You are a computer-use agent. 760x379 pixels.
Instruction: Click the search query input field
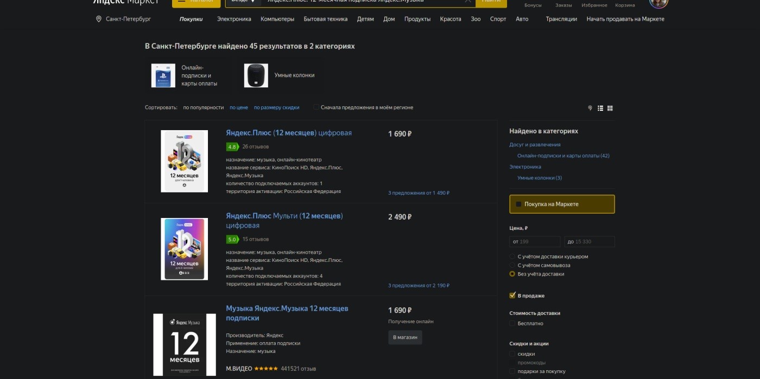point(361,2)
